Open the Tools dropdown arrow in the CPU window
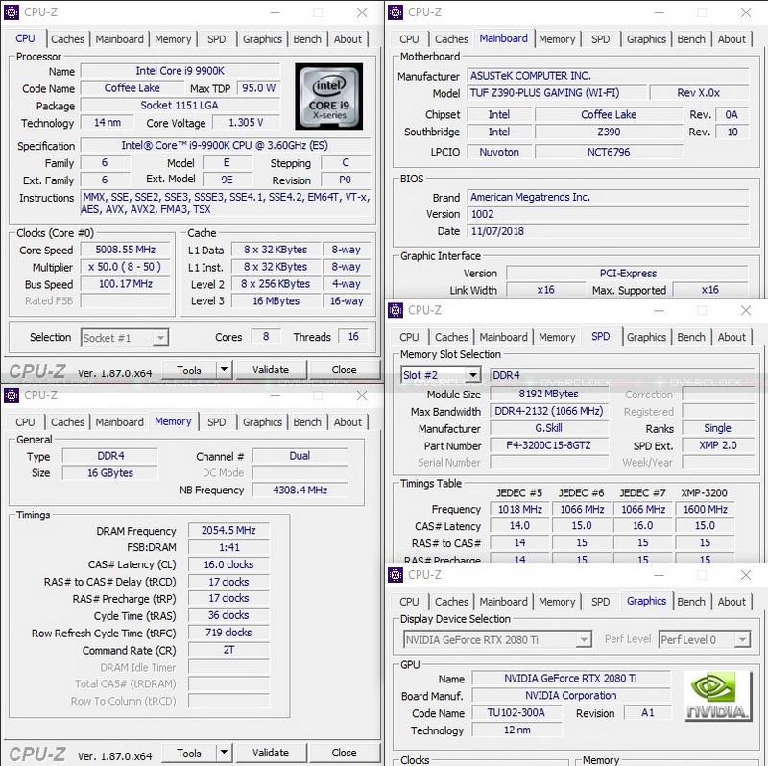 click(x=224, y=370)
